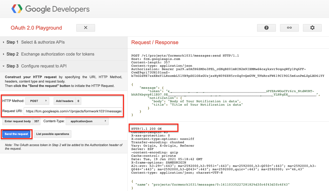Image resolution: width=329 pixels, height=191 pixels.
Task: Click the Google Developers logo
Action: pos(51,9)
